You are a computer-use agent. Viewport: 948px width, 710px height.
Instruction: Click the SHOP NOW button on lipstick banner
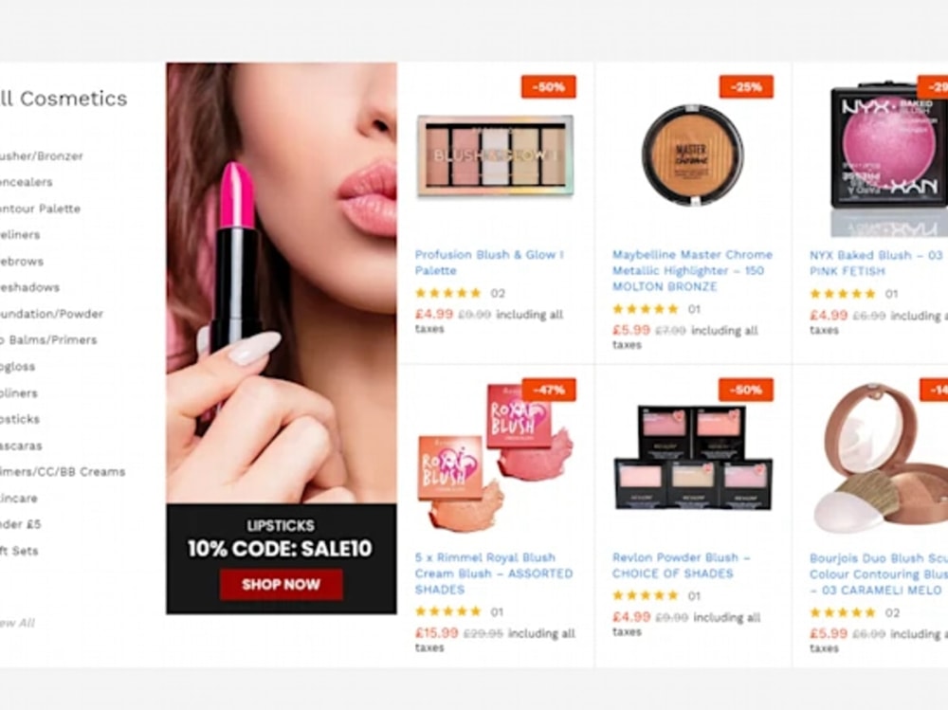pos(282,584)
